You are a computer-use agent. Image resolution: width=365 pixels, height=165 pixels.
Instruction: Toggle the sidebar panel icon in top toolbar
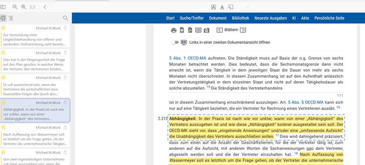tap(3, 7)
